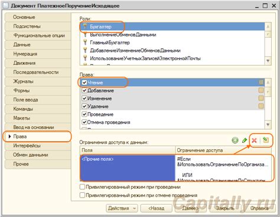The height and width of the screenshot is (217, 280).
Task: Uncheck the Проведение right checkbox
Action: 84,114
